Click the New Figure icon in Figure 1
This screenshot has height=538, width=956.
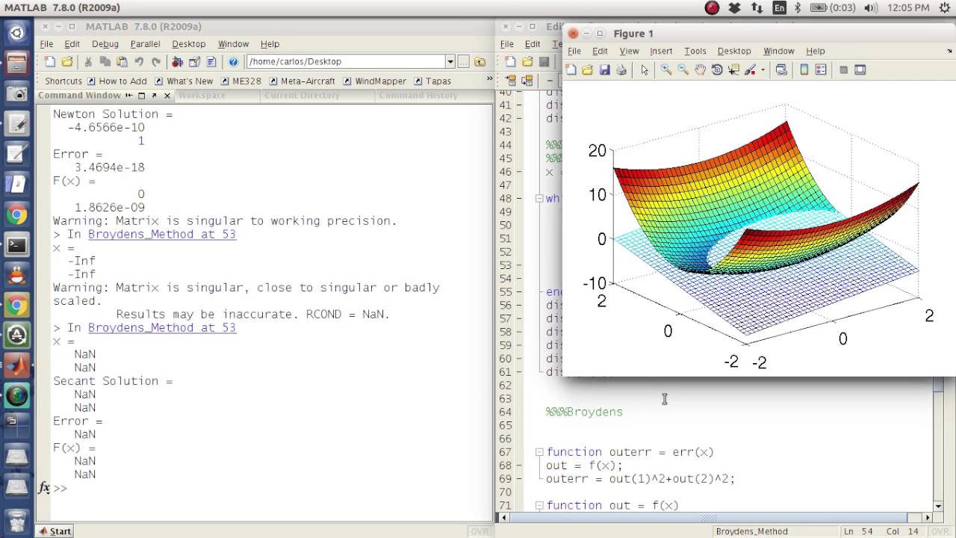point(571,69)
